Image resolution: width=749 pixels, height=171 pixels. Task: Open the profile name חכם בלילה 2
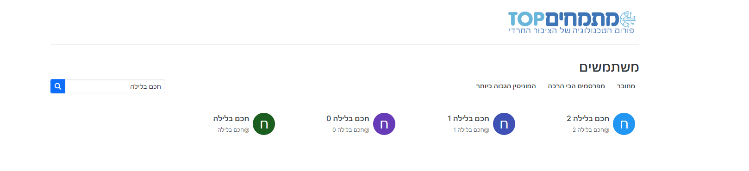tap(588, 118)
